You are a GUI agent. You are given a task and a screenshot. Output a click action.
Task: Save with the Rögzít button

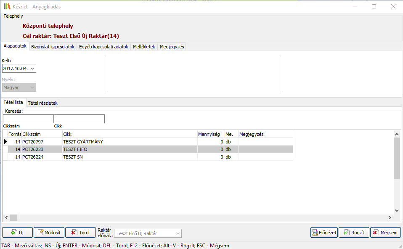[354, 233]
